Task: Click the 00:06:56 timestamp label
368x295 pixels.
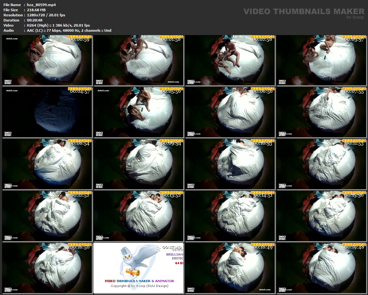Action: point(262,91)
